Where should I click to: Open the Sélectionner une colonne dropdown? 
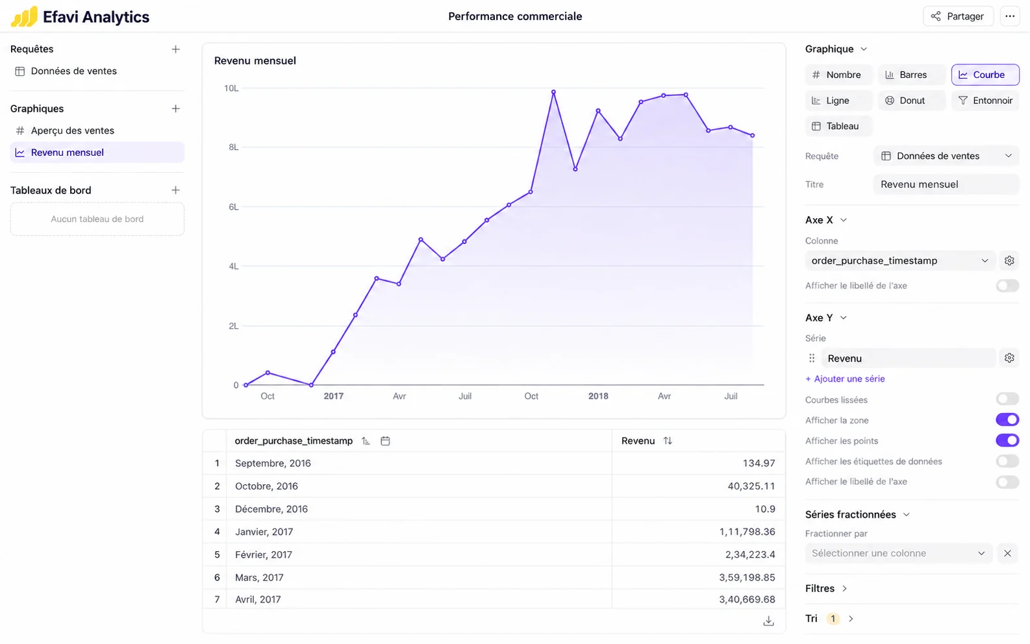899,554
